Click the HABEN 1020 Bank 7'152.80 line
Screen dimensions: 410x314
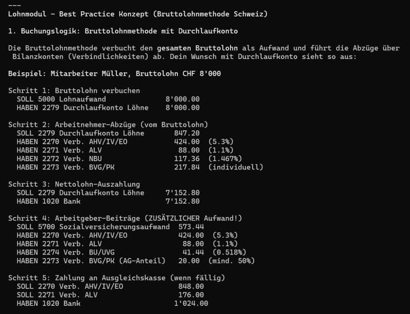coord(108,201)
